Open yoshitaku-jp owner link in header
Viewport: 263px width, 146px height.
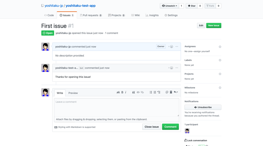click(x=54, y=6)
